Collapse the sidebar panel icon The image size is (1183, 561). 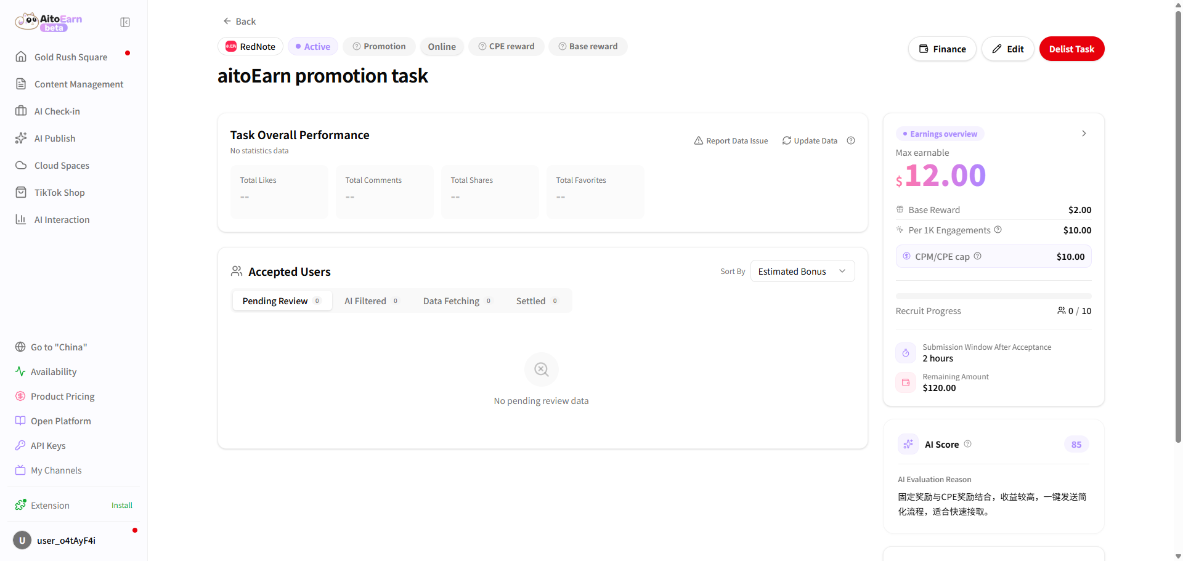click(125, 22)
